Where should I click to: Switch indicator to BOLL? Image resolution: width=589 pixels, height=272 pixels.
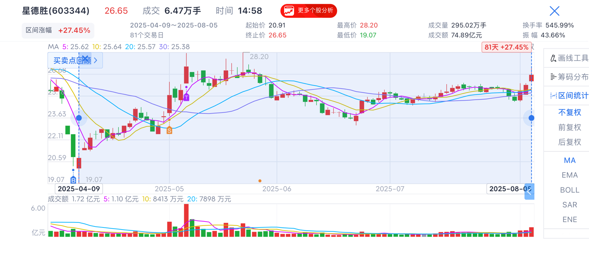[570, 190]
